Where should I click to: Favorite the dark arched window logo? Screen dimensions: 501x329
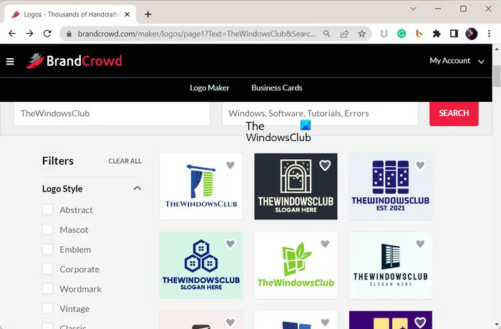325,166
